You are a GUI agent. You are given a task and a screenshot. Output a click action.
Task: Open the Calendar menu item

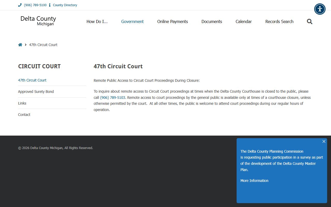[x=244, y=21]
